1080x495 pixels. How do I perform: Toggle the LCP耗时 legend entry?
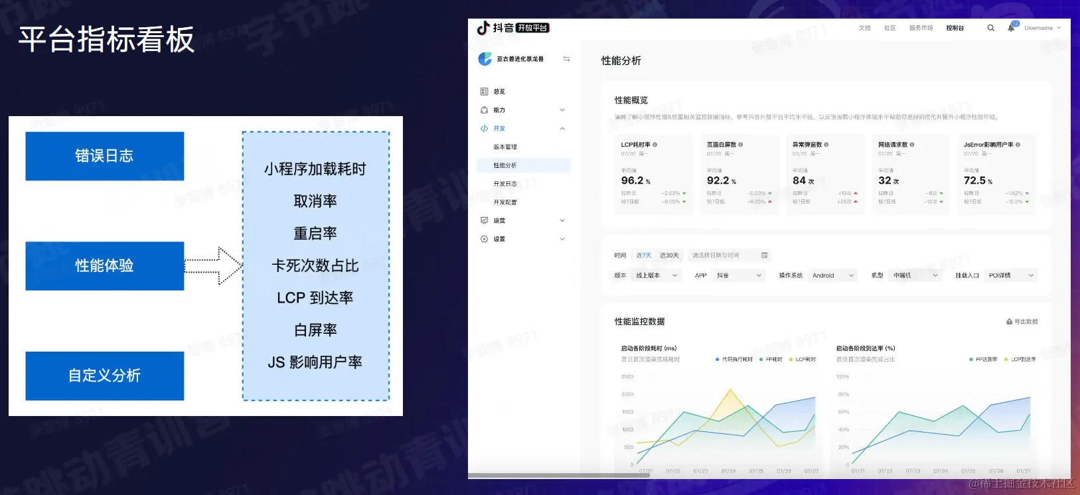point(802,359)
